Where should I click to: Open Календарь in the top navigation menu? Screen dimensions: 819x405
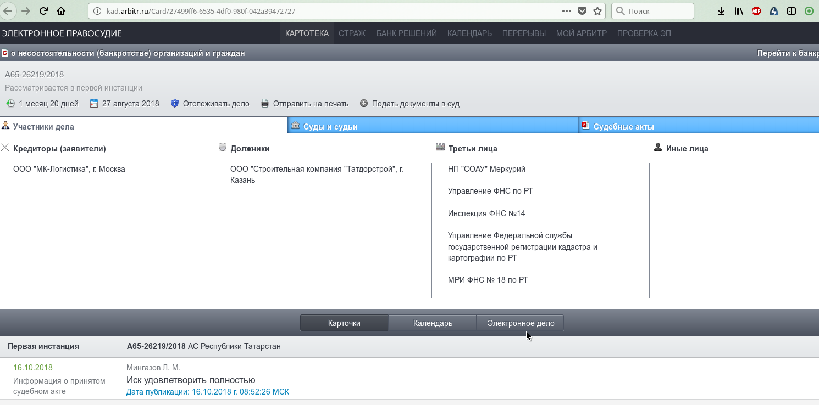click(x=469, y=33)
